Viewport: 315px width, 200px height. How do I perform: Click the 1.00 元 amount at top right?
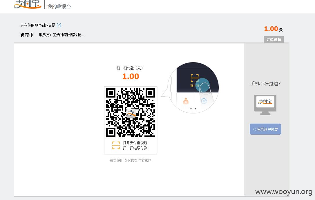coord(274,29)
